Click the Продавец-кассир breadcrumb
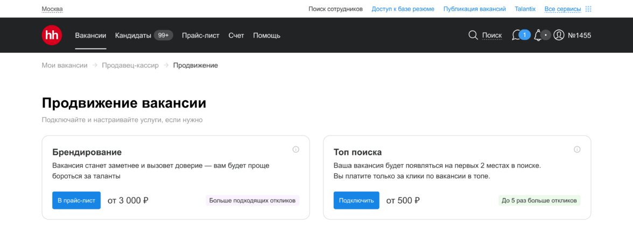 [x=130, y=65]
